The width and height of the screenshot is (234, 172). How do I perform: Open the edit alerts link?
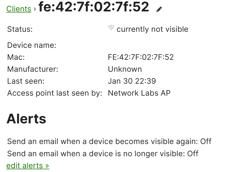28,165
